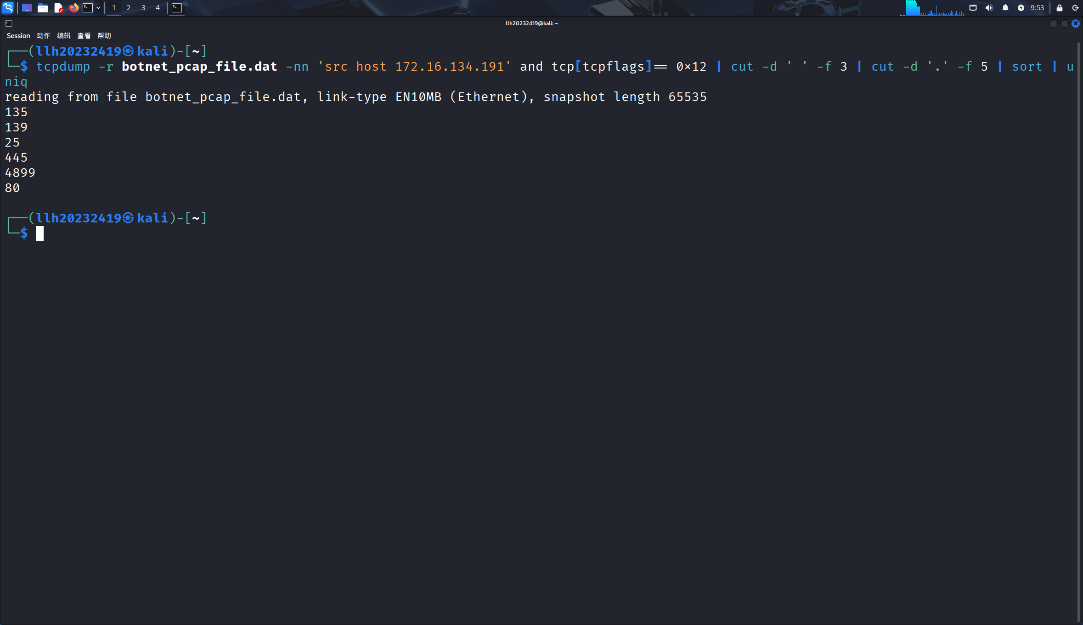Open the Session menu
The height and width of the screenshot is (625, 1083).
click(18, 35)
